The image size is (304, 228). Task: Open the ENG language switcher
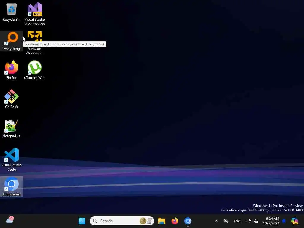[237, 221]
